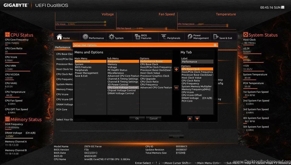291x165 pixels.
Task: Select CPU Clock Ratio in Options list
Action: [x=149, y=82]
